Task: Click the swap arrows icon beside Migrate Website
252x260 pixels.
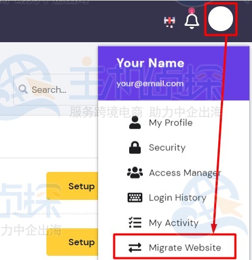Action: 135,247
